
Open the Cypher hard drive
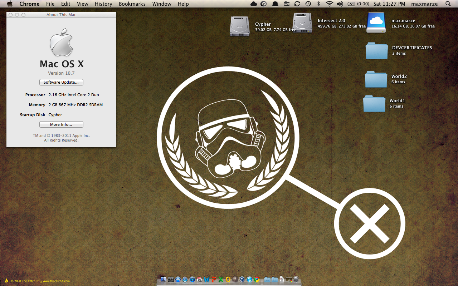click(239, 26)
